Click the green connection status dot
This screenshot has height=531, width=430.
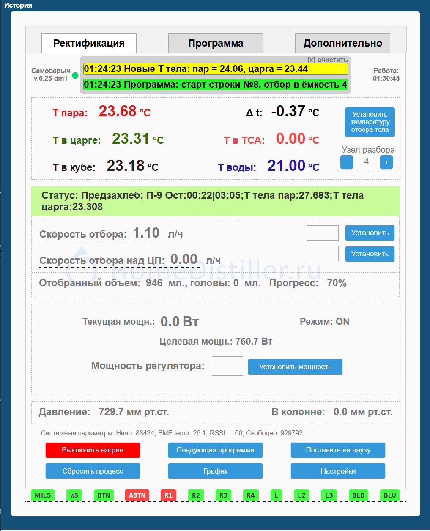tap(75, 76)
